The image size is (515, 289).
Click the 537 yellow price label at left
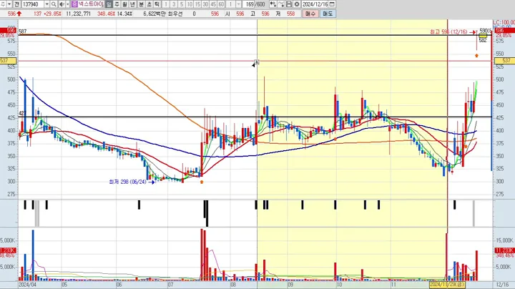point(8,60)
